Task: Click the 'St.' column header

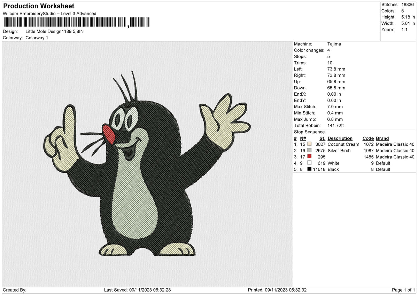Action: tap(322, 138)
